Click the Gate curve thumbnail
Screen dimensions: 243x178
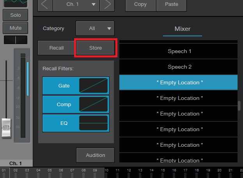click(x=94, y=85)
